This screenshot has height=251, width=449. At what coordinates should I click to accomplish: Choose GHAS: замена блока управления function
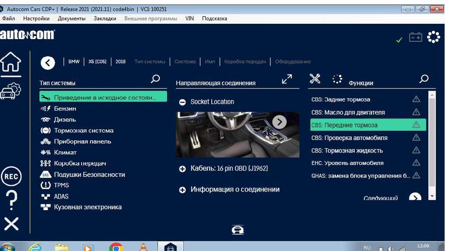point(368,176)
